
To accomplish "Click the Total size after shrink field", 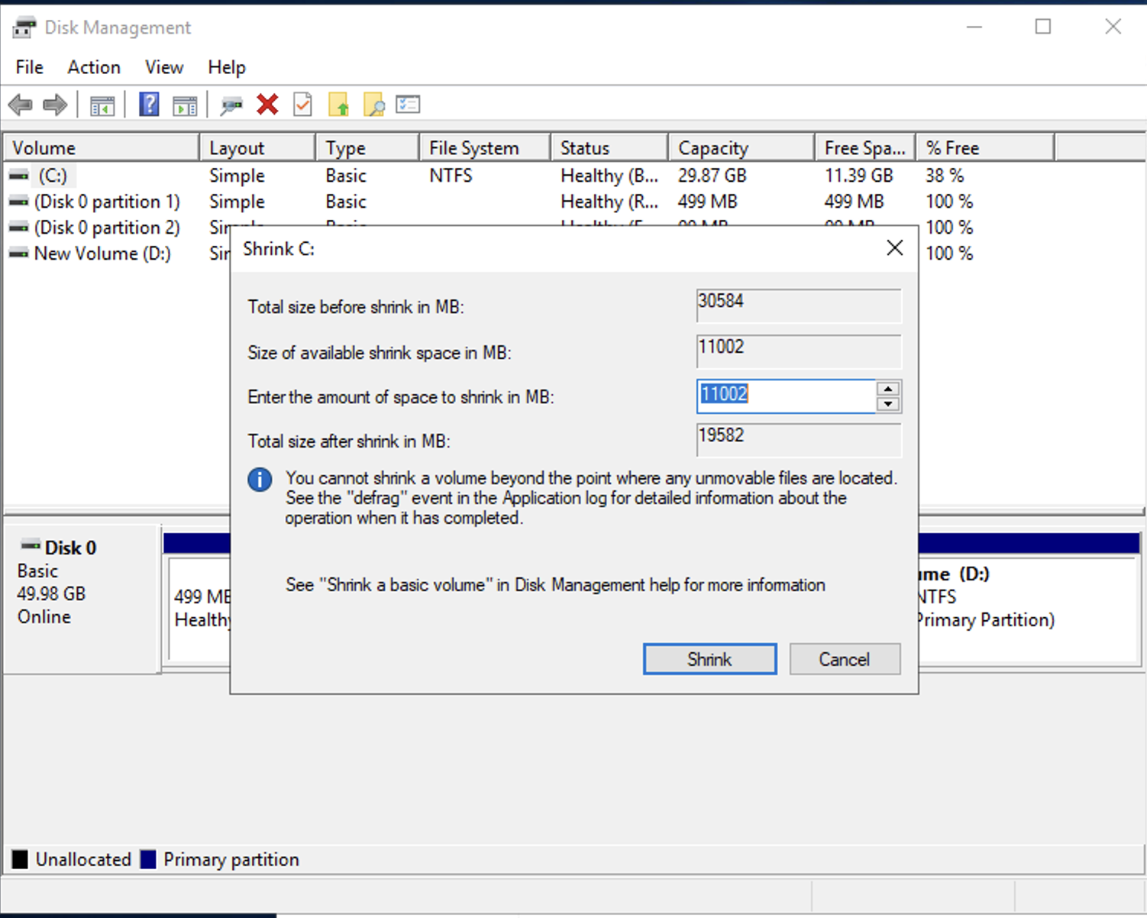I will click(x=799, y=440).
